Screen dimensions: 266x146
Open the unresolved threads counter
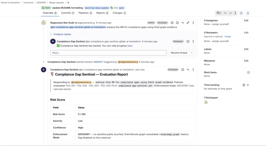click(x=219, y=13)
